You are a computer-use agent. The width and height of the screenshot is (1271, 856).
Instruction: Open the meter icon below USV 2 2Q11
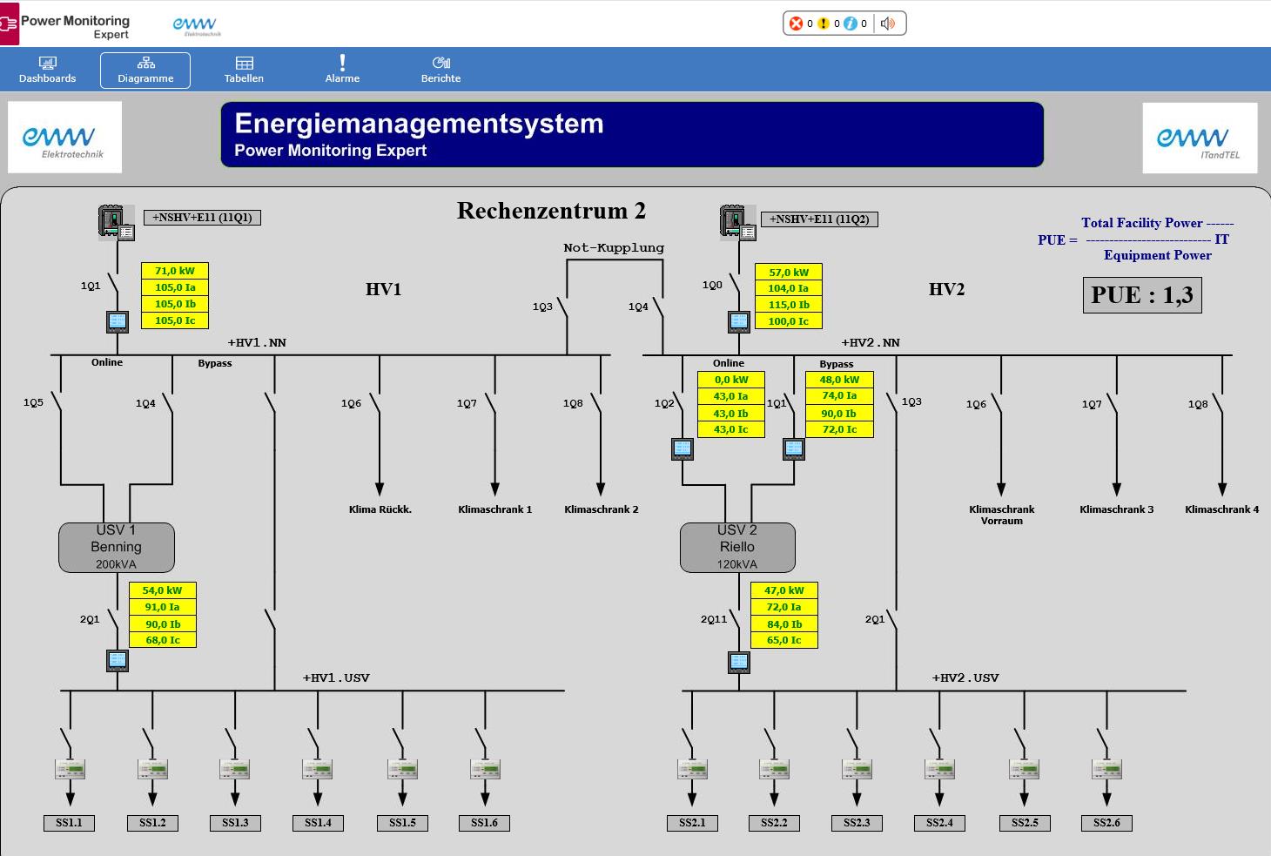739,663
